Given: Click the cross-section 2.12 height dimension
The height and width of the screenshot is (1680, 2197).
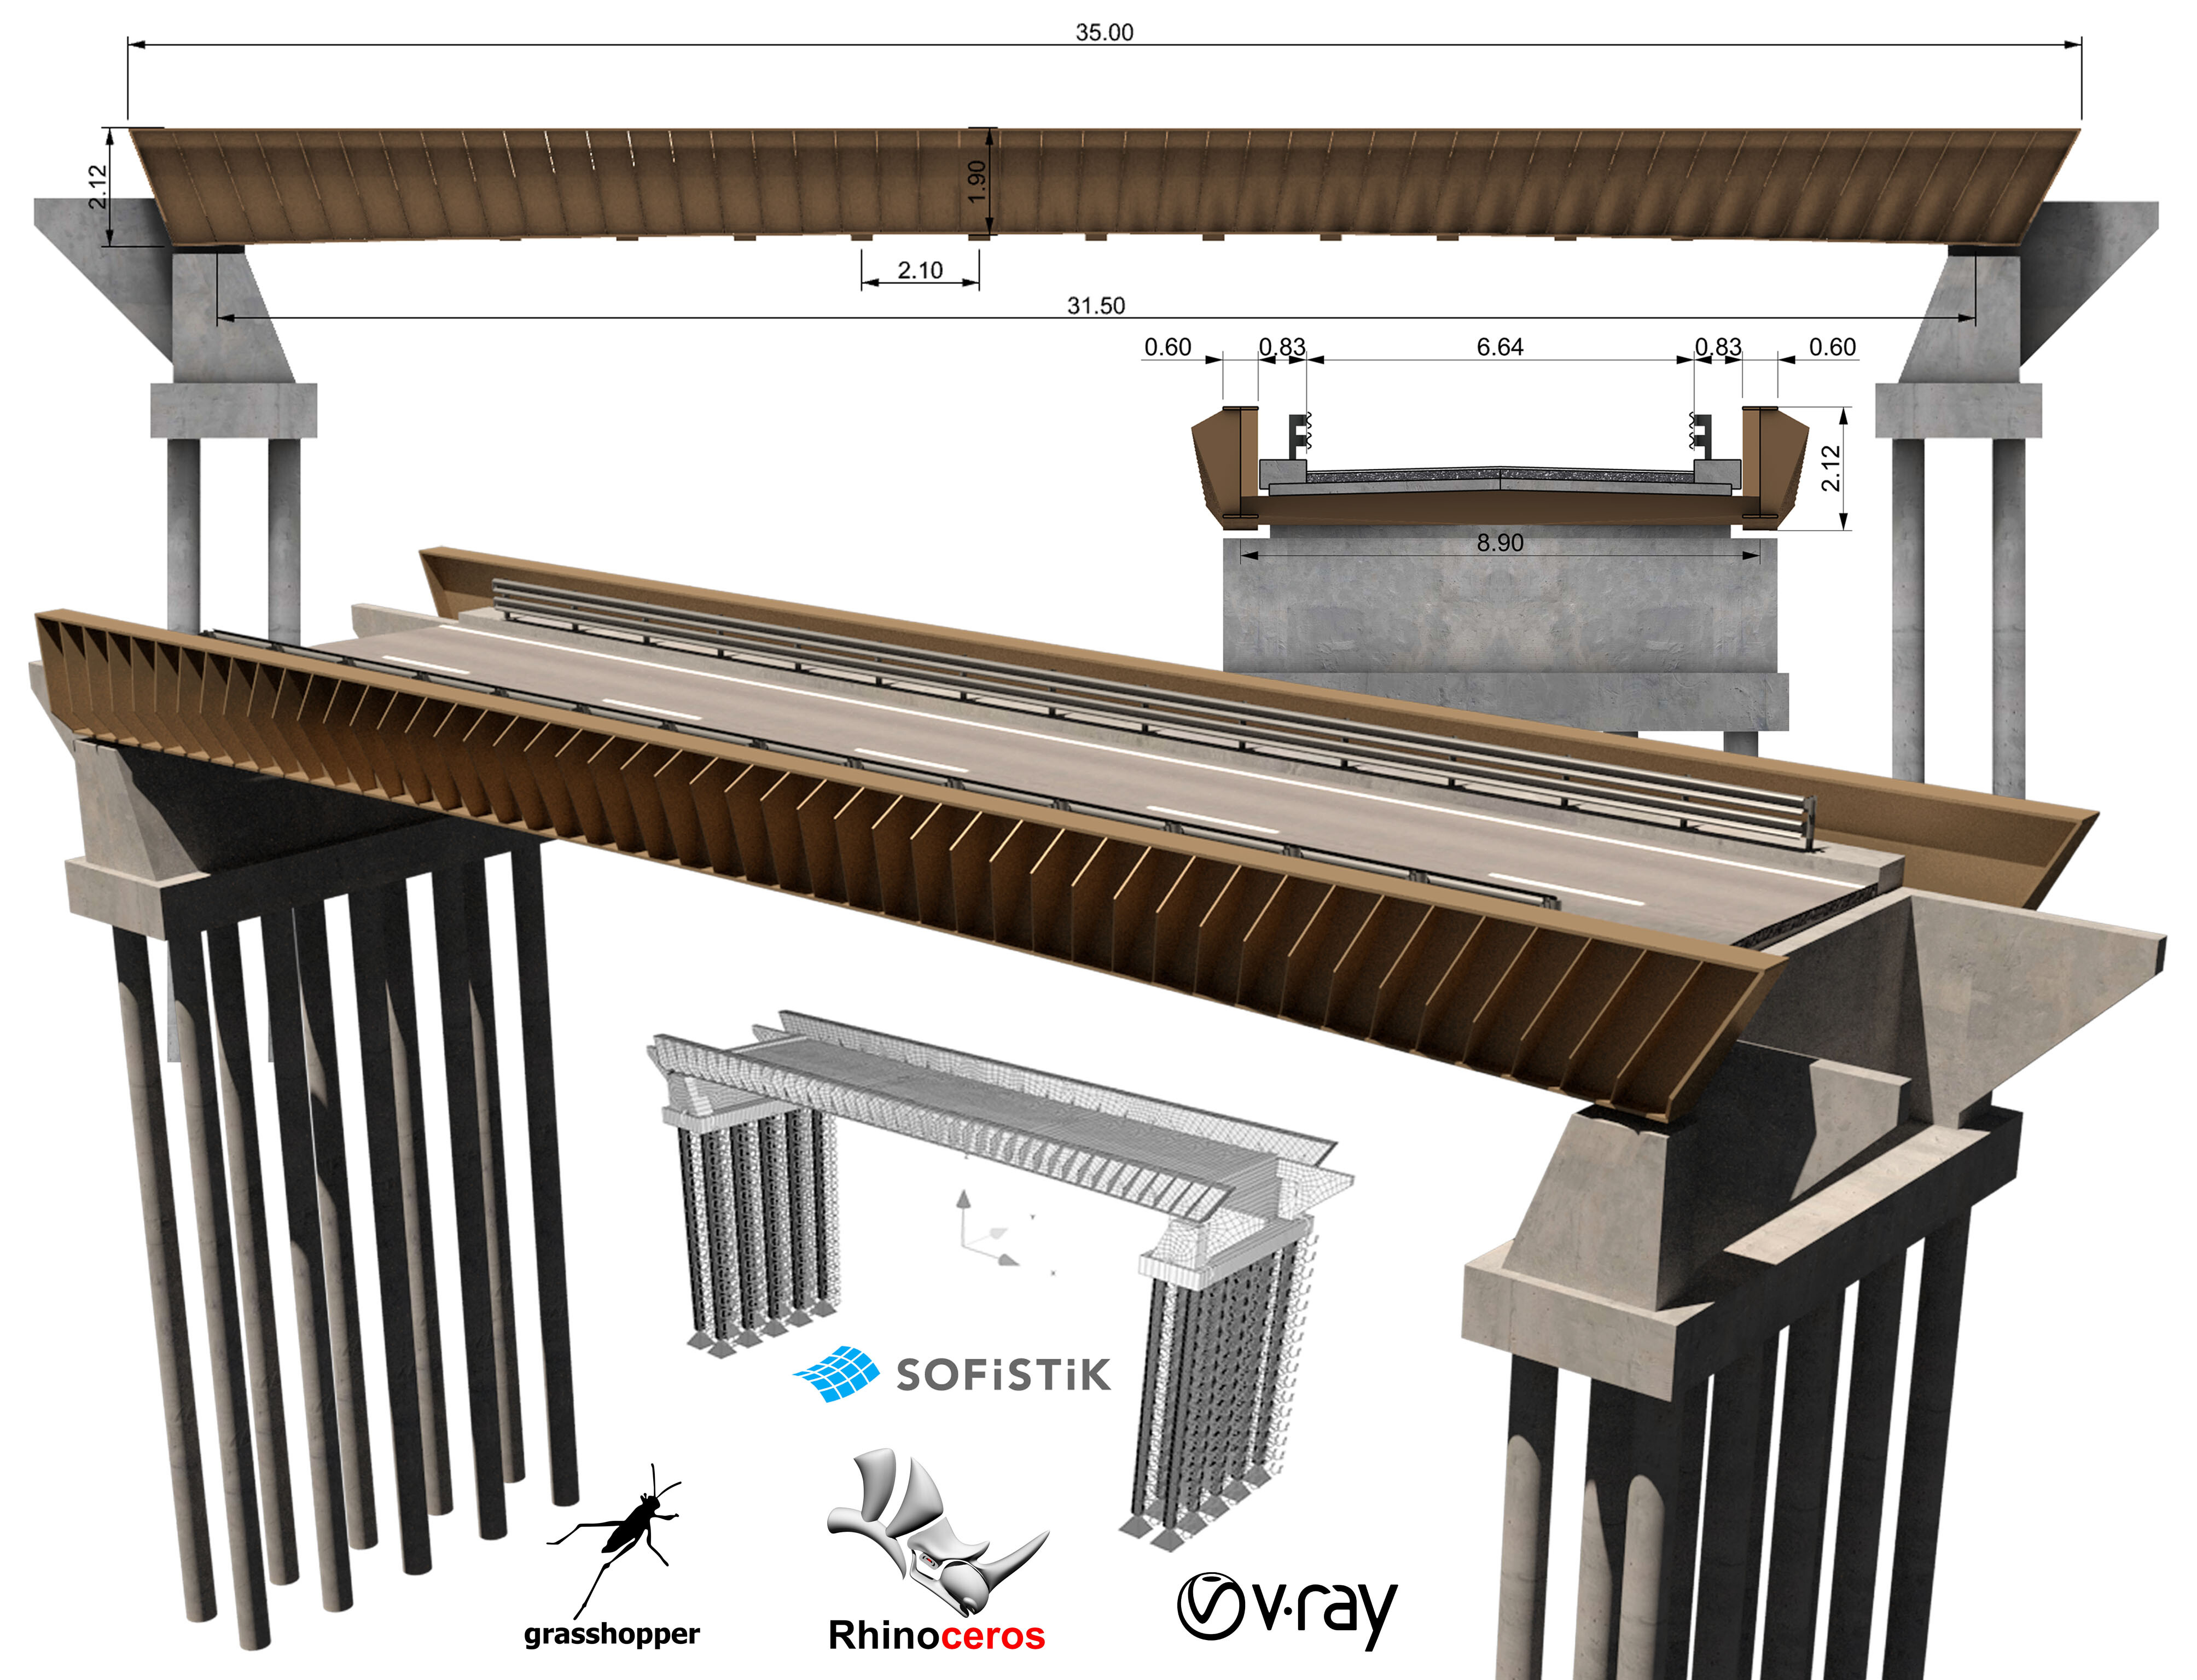Looking at the screenshot, I should click(x=1830, y=468).
